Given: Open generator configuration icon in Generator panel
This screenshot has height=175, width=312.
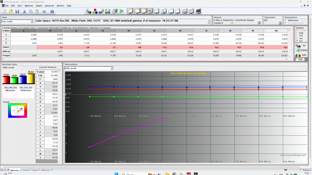Looking at the screenshot, I should tap(280, 23).
